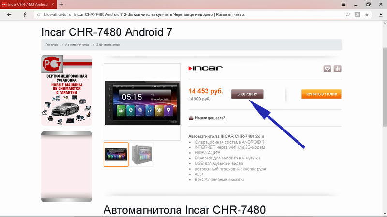Click the AUX feature line
The image size is (387, 217).
pyautogui.click(x=199, y=174)
